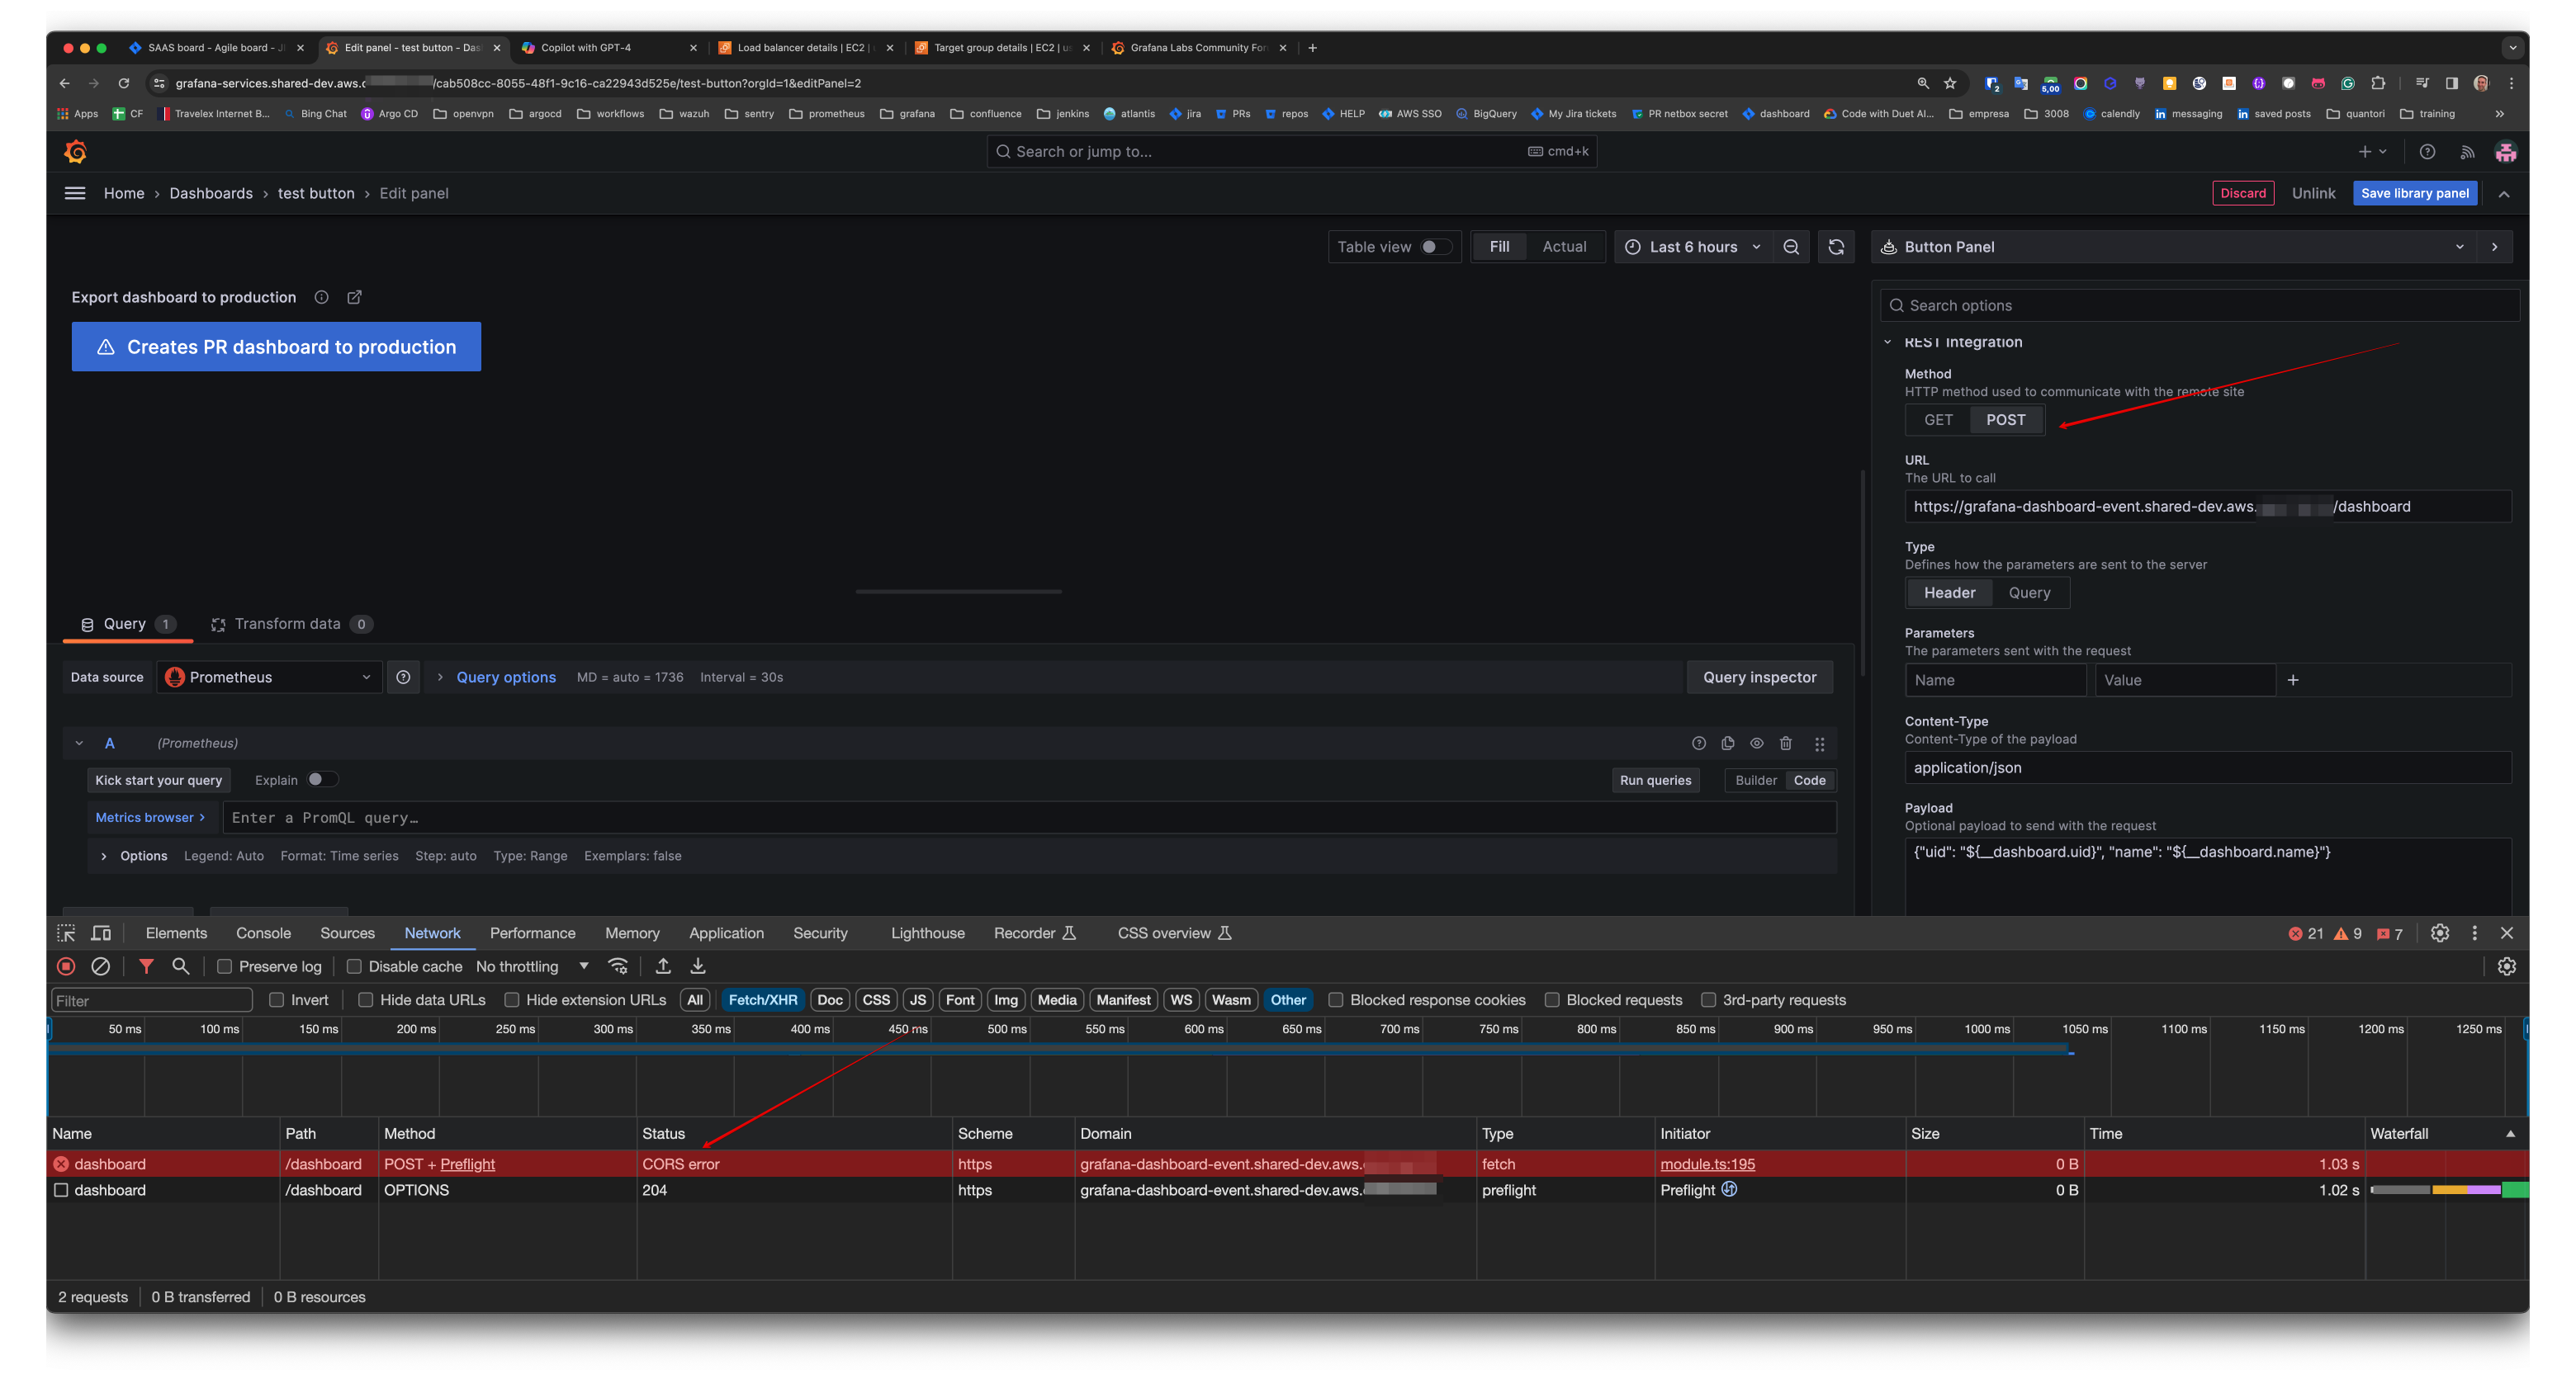Open the Transform data tab
Screen dimensions: 2576x1374
(287, 624)
